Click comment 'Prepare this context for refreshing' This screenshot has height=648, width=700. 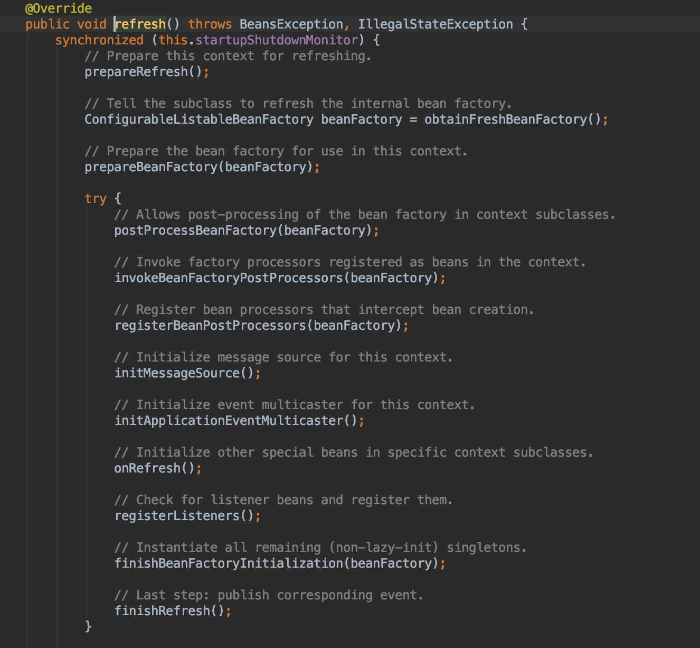coord(228,56)
